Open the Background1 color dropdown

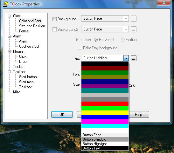pos(126,18)
